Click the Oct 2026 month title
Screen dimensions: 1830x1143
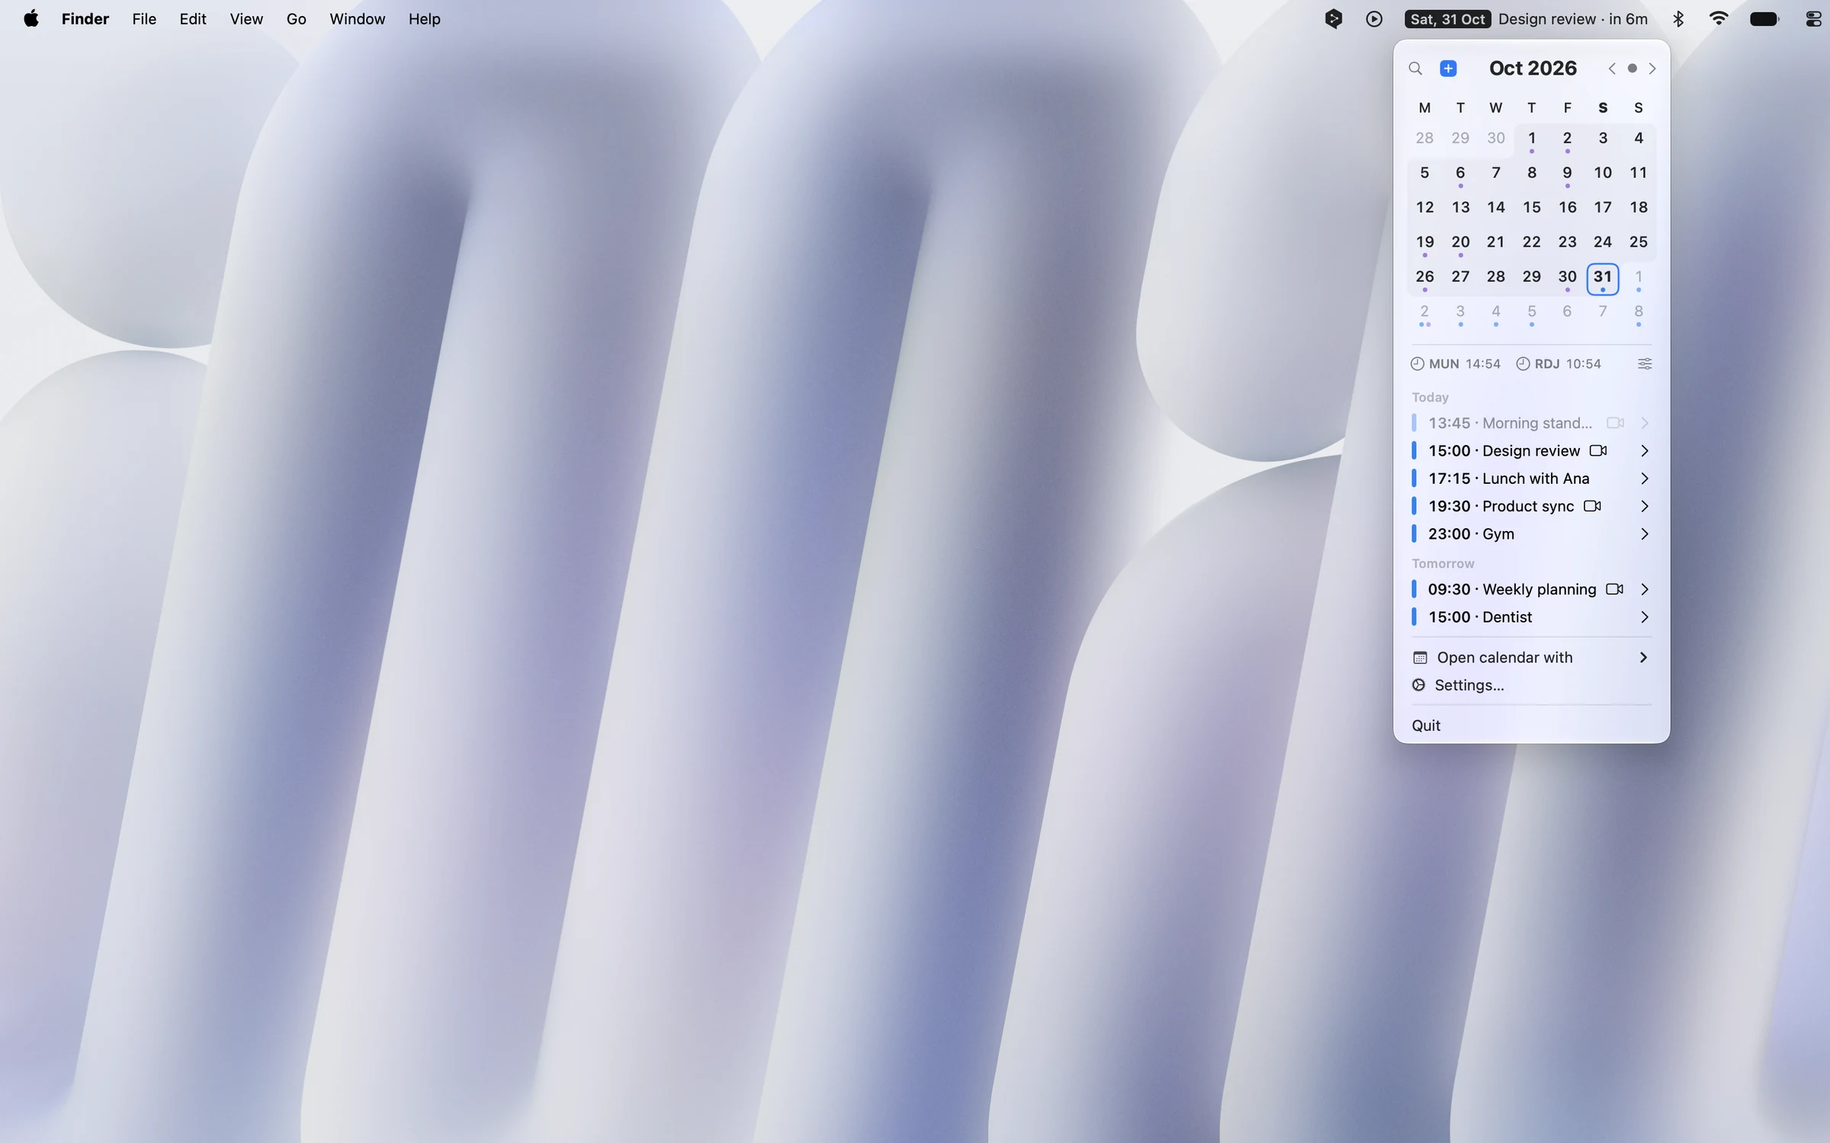[1533, 69]
